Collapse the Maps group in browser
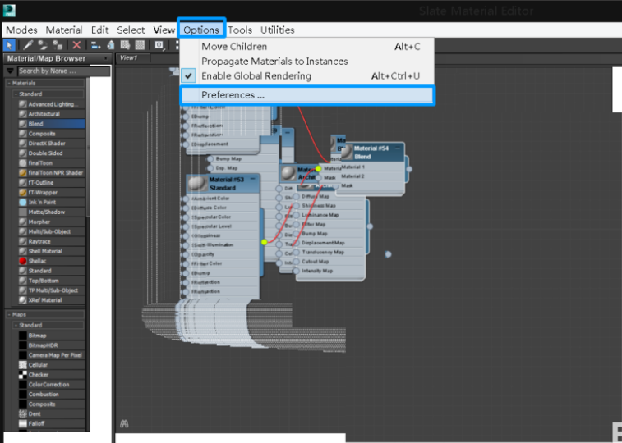 pos(9,314)
